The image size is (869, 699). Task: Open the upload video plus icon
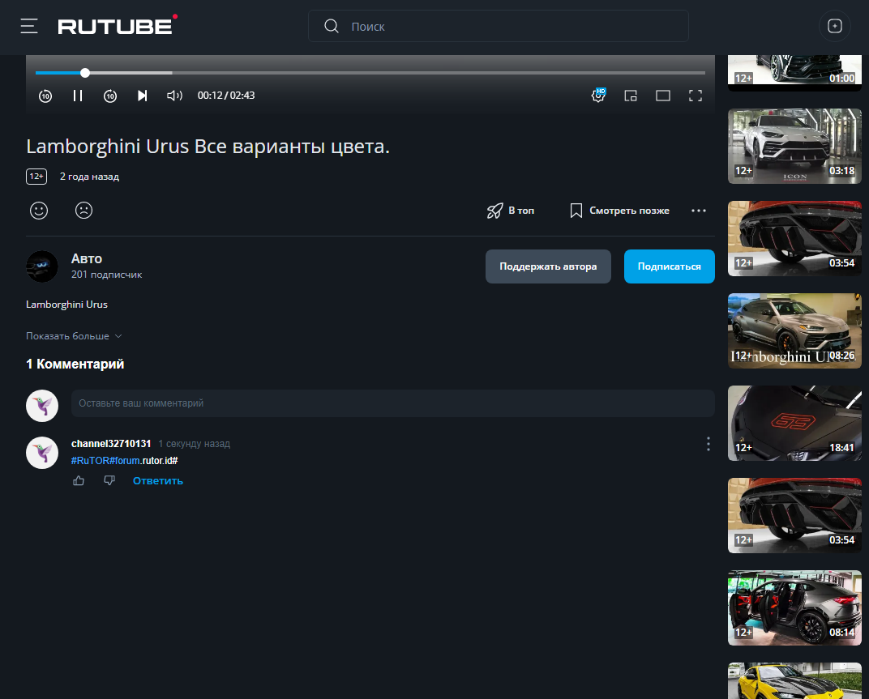[835, 26]
